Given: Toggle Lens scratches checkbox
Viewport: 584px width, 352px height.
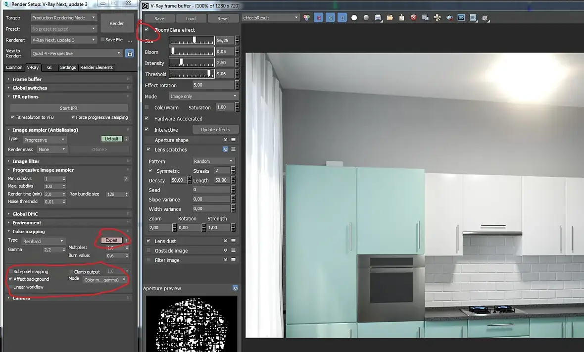Looking at the screenshot, I should tap(148, 150).
